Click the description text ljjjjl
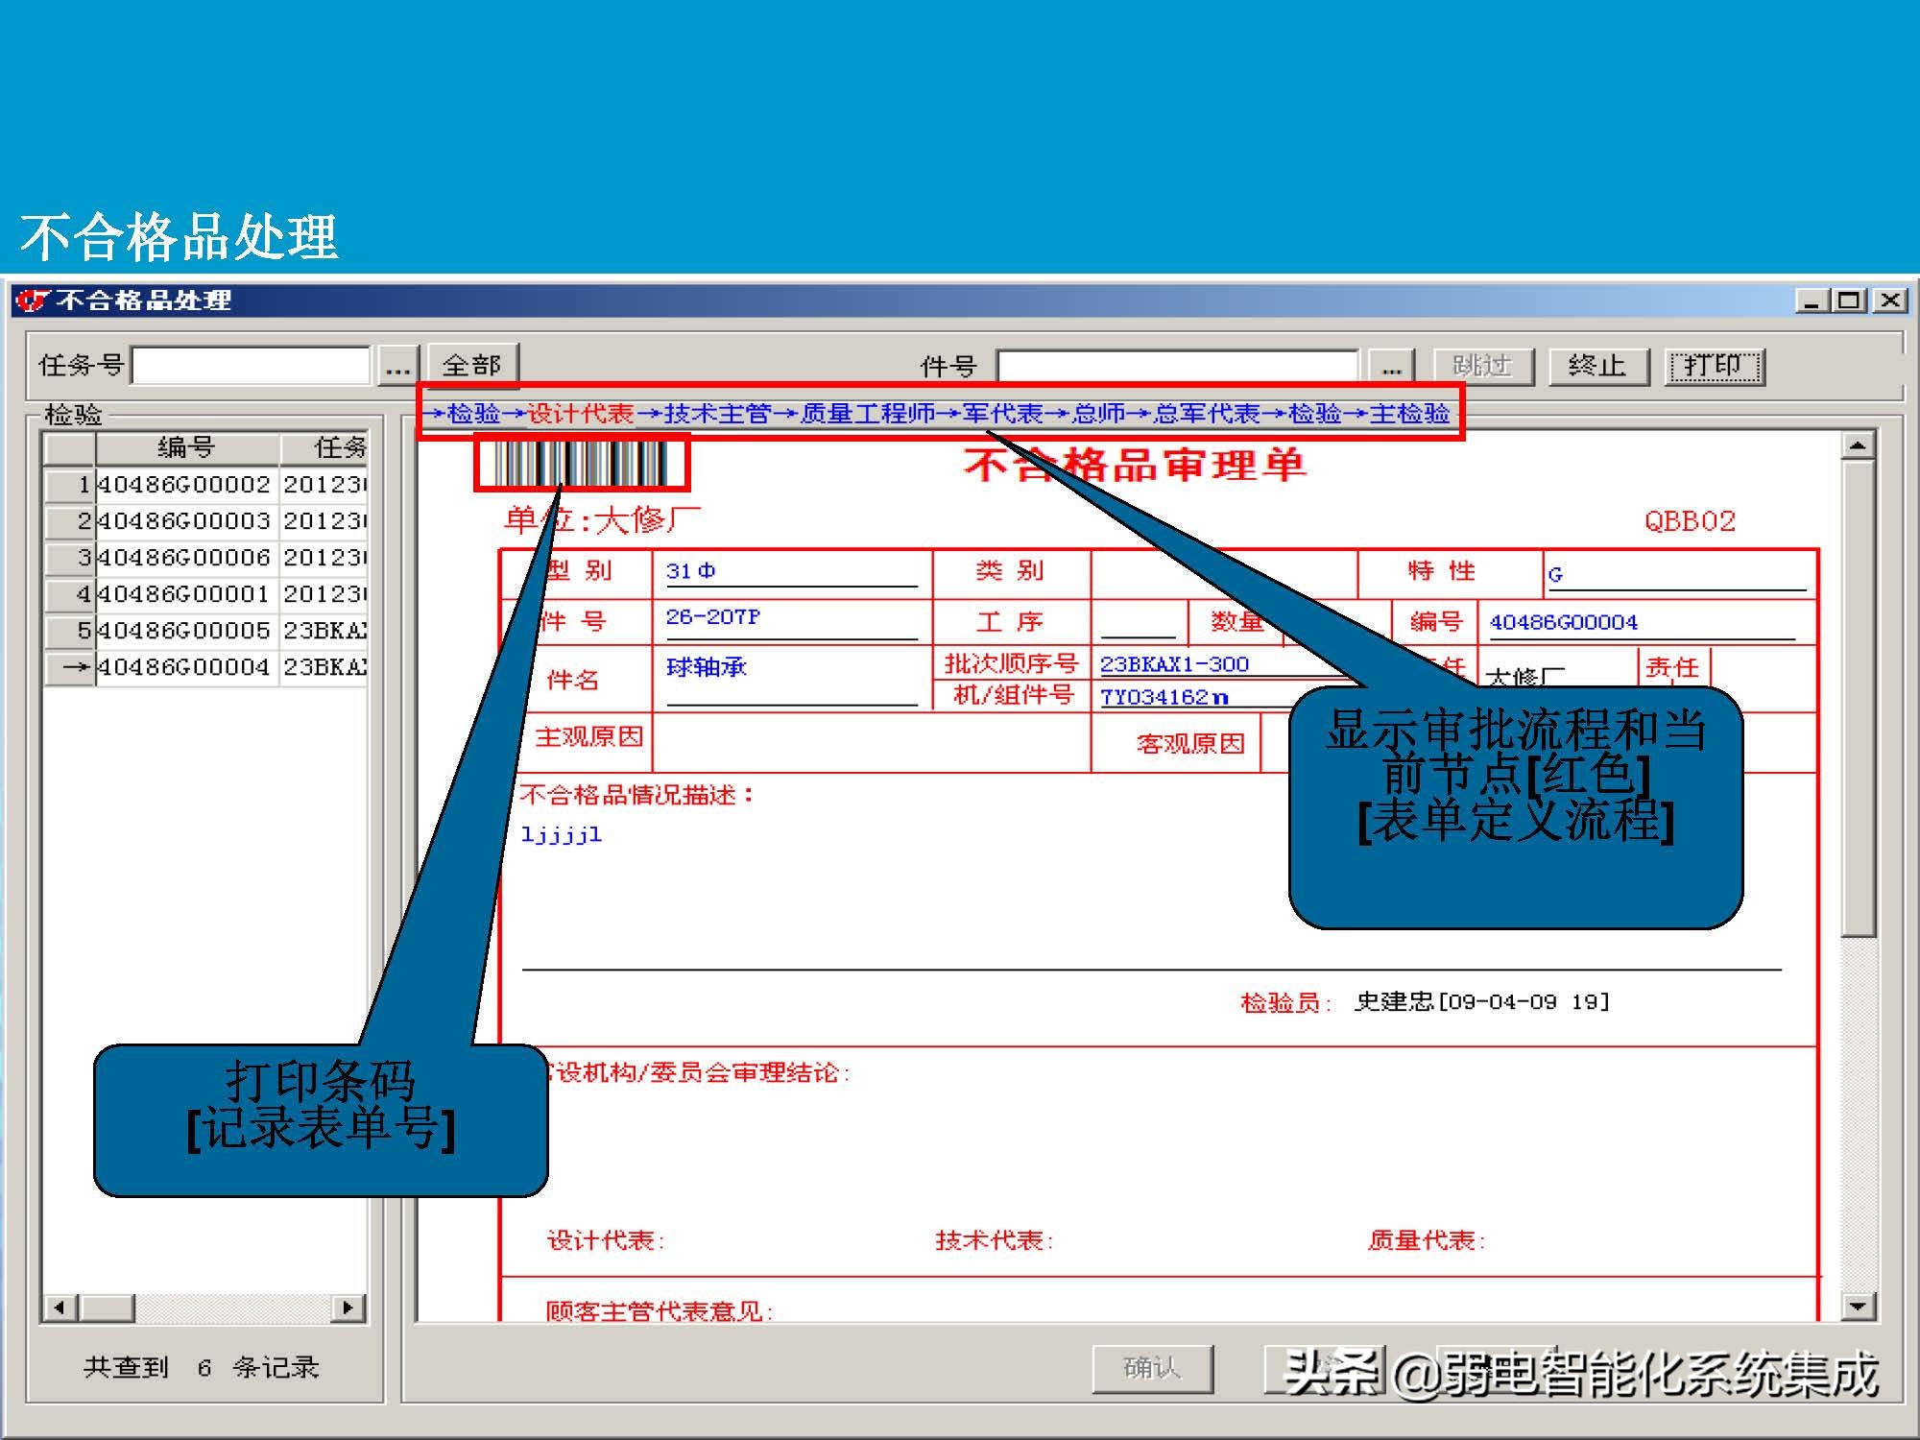 point(561,834)
